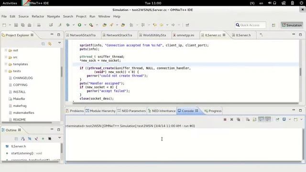Click the Clear Console icon
The width and height of the screenshot is (306, 172).
coord(248,119)
